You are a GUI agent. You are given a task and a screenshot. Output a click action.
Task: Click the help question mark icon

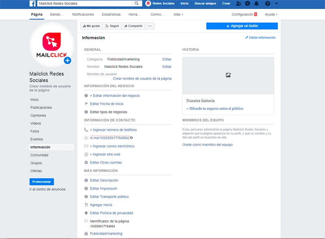(x=267, y=4)
